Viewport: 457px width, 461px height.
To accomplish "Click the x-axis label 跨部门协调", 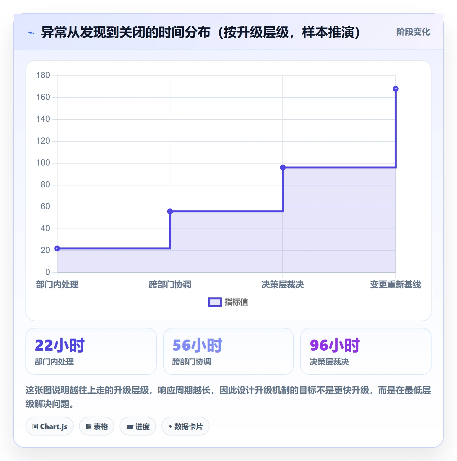I will [170, 285].
